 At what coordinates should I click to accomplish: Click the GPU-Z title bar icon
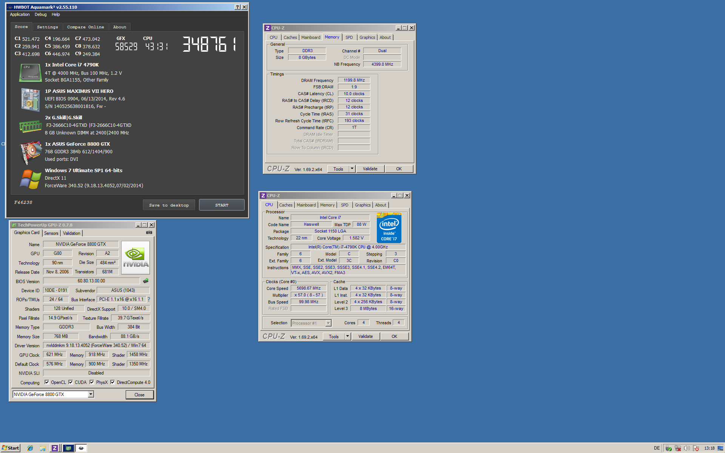pos(14,225)
